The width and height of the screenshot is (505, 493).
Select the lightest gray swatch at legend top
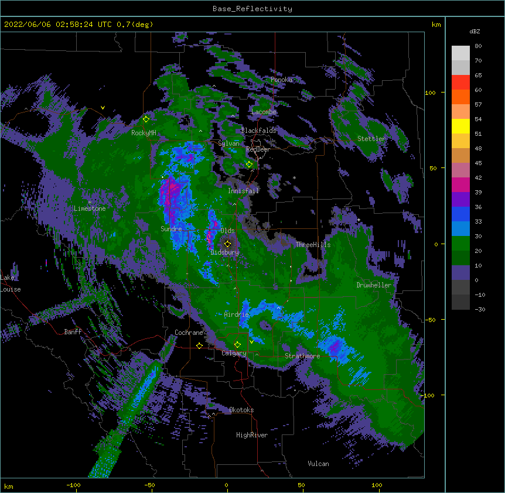click(460, 53)
